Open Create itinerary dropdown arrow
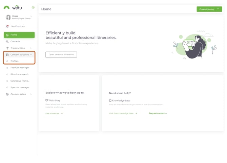The height and width of the screenshot is (163, 227). pyautogui.click(x=218, y=9)
